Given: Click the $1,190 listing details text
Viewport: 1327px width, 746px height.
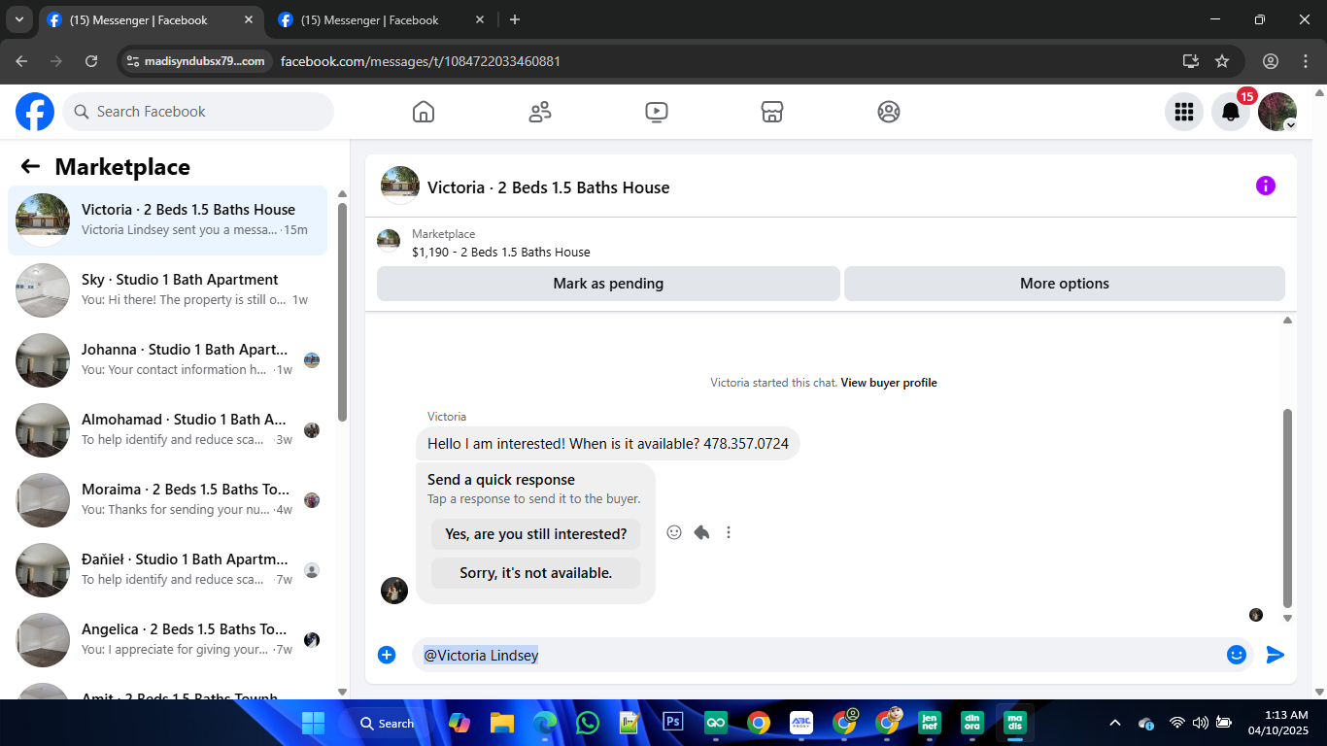Looking at the screenshot, I should 501,253.
